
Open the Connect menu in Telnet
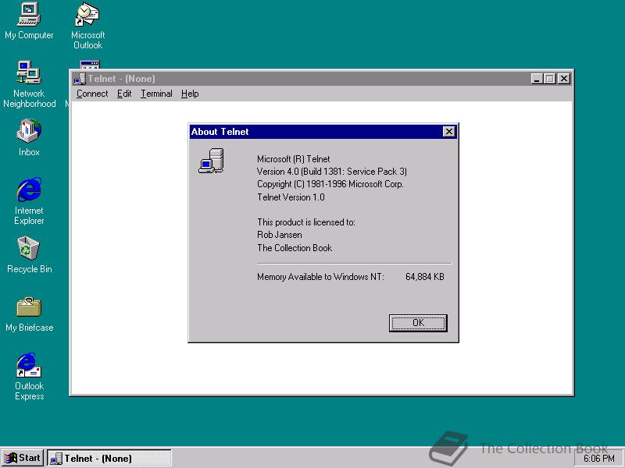[x=92, y=94]
